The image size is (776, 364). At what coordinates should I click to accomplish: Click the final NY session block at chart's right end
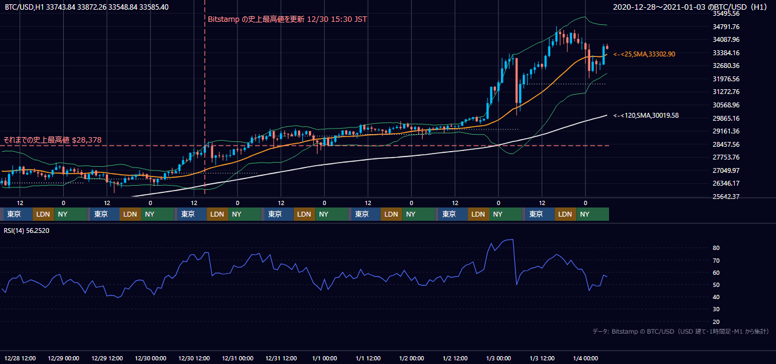[593, 214]
